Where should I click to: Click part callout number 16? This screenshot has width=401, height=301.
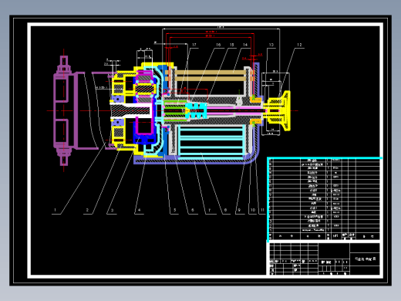tap(218, 45)
